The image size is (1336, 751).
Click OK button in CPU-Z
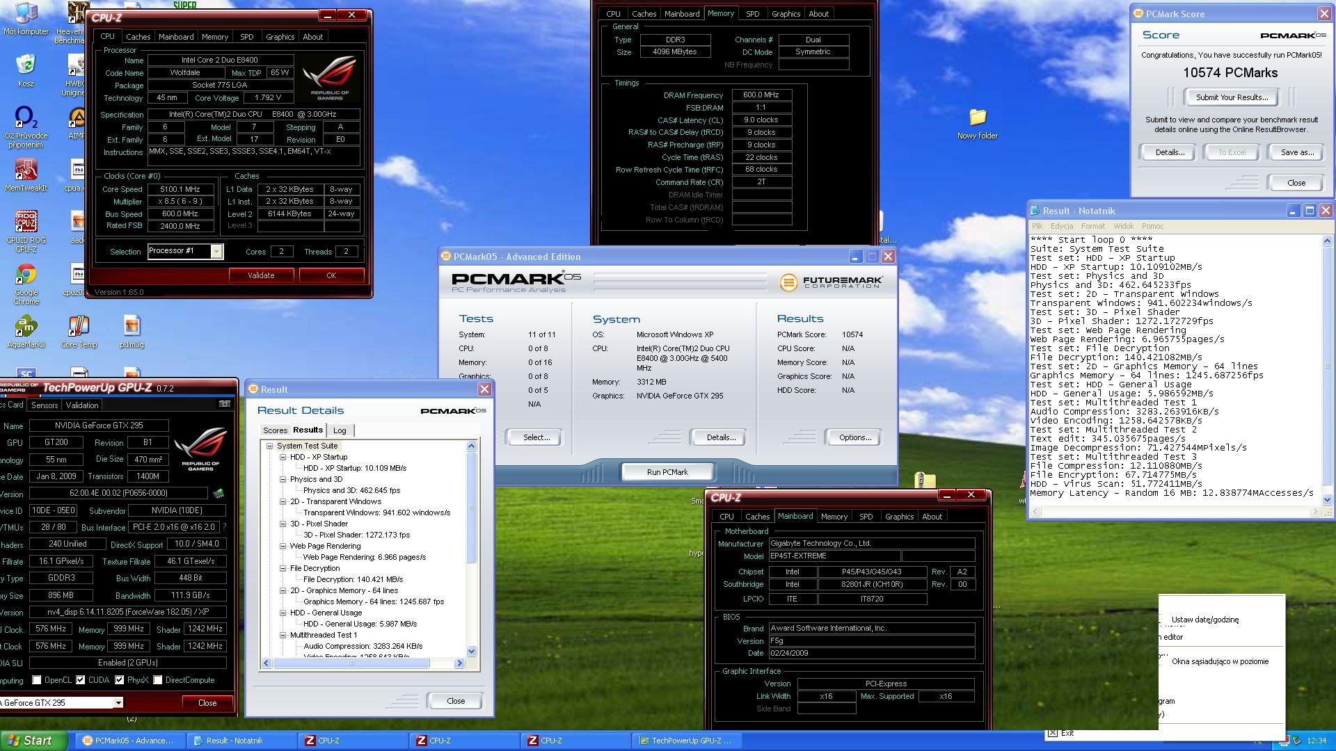[331, 275]
